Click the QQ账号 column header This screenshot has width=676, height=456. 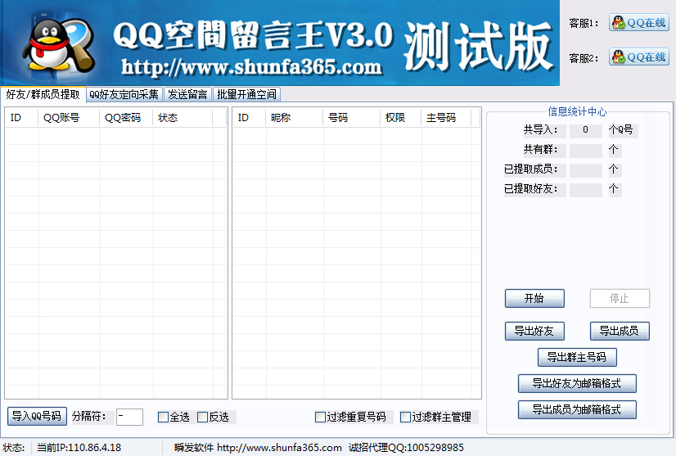[69, 118]
